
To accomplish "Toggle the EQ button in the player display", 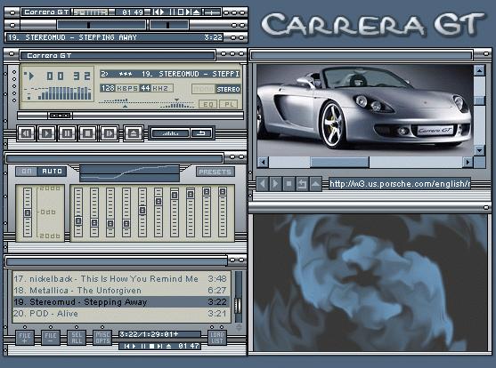I will [x=208, y=104].
